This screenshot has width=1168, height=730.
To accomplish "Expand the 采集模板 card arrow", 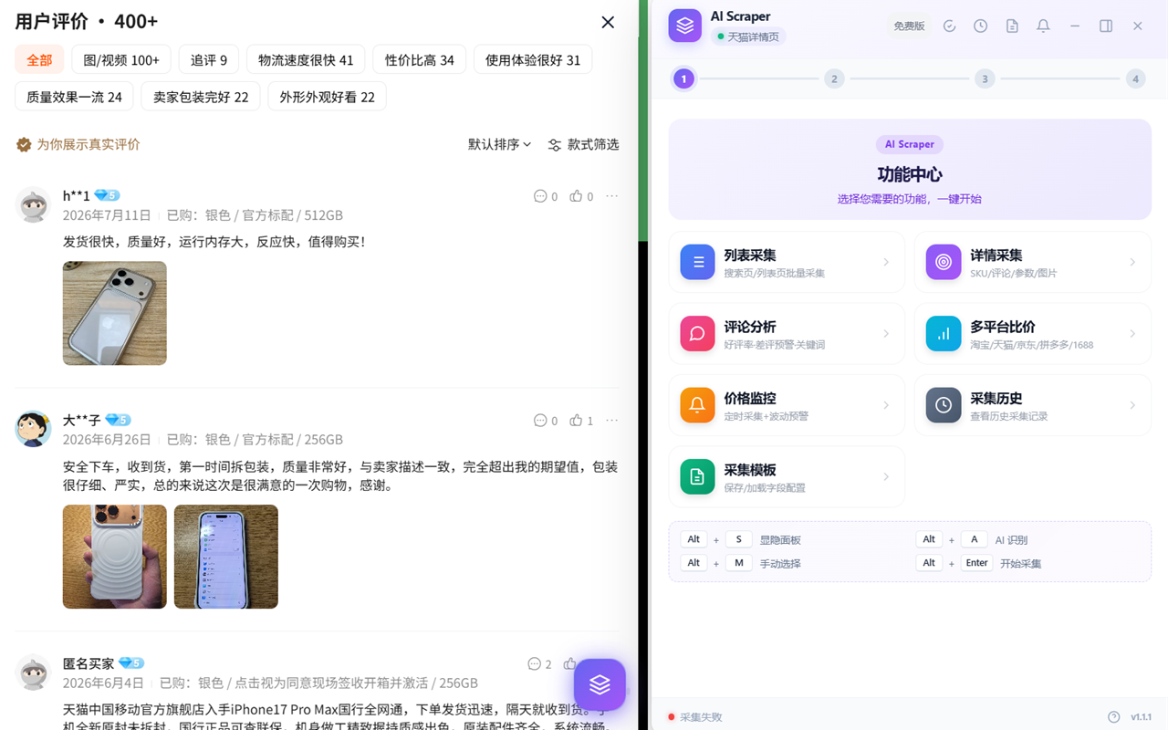I will point(886,476).
